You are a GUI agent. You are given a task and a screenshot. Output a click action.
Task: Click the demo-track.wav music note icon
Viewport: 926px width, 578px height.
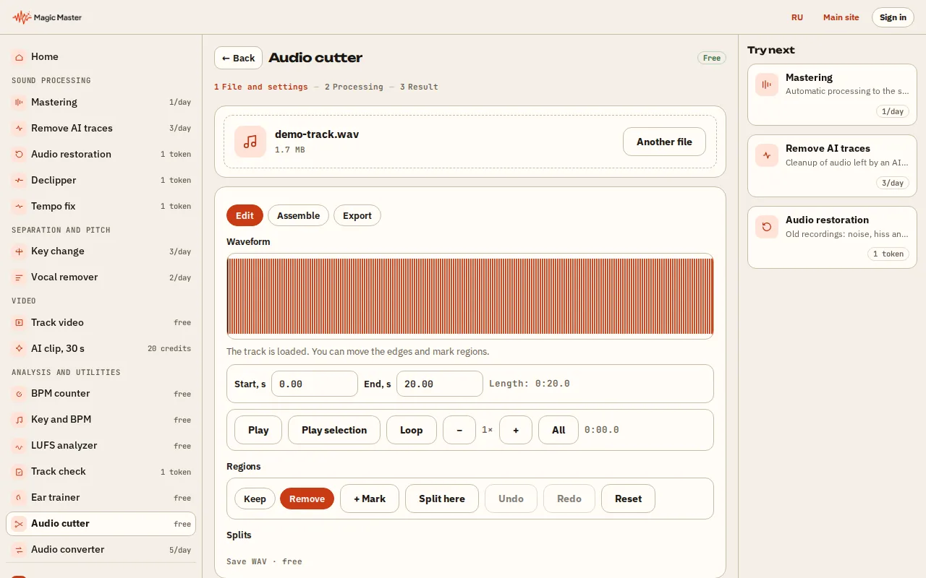tap(250, 142)
